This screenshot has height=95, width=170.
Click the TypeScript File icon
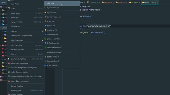pos(45,35)
